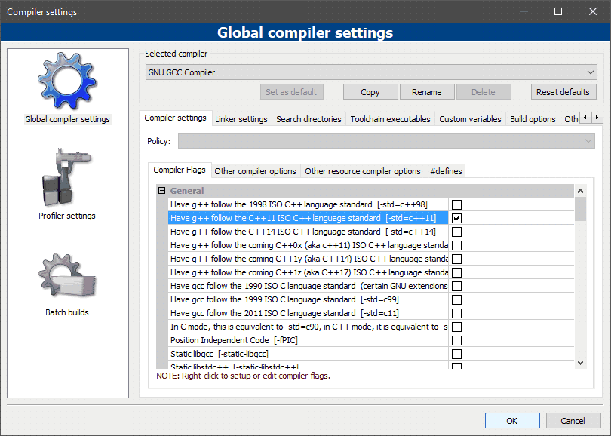Enable Position Independent Code -fPIC checkbox

point(456,340)
